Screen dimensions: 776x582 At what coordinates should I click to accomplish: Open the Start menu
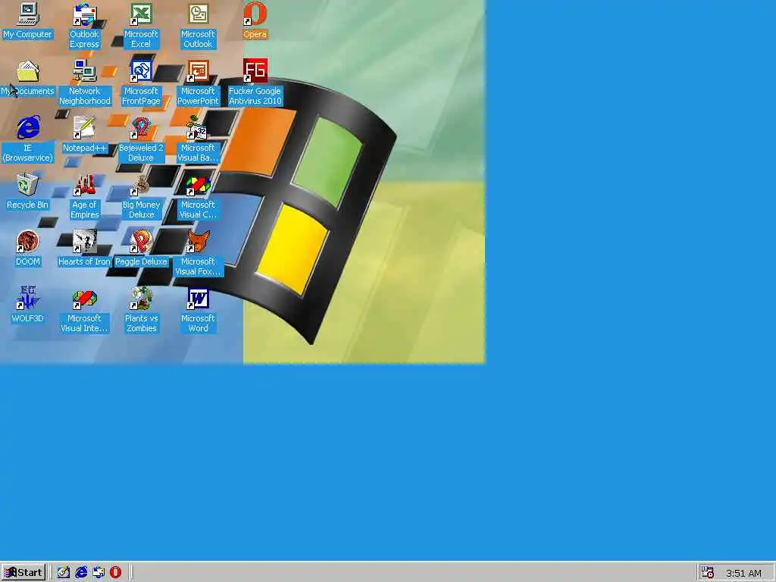coord(23,573)
